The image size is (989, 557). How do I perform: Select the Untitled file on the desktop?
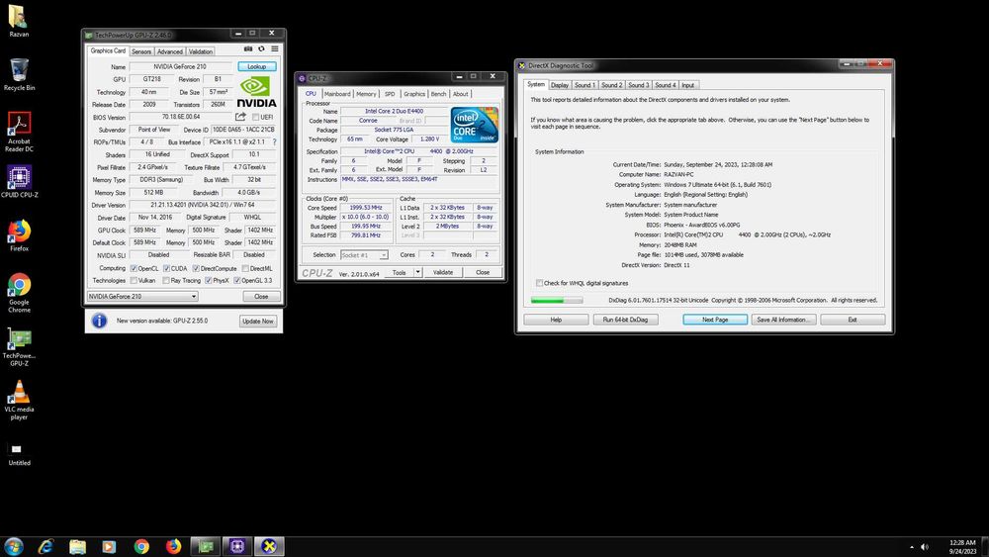19,453
